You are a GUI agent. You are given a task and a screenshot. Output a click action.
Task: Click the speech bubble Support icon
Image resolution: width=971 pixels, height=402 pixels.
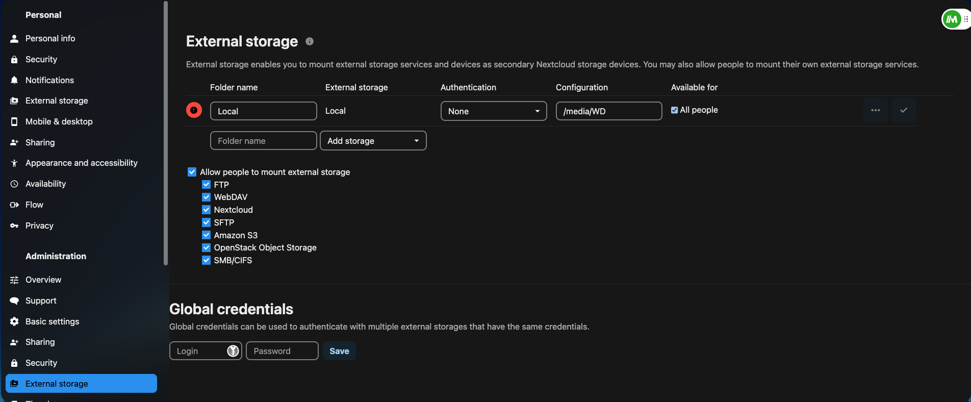click(x=14, y=301)
